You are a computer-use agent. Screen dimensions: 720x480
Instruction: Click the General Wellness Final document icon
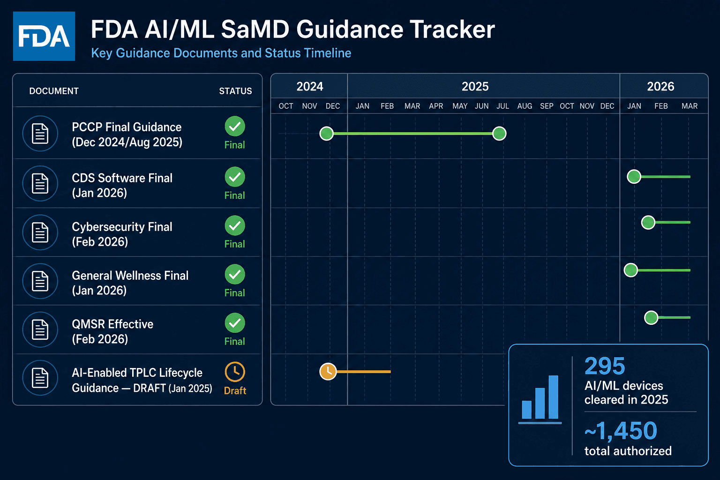40,281
